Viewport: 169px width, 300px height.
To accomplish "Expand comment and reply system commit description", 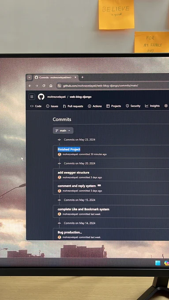I will [x=99, y=185].
